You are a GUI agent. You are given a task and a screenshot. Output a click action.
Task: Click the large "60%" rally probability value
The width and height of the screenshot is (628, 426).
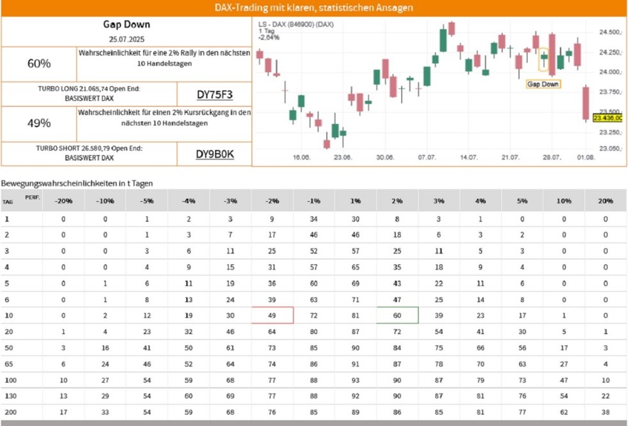point(39,64)
